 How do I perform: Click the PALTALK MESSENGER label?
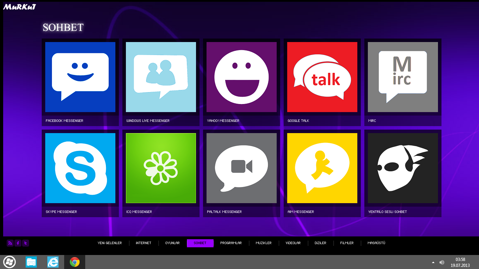pos(224,212)
